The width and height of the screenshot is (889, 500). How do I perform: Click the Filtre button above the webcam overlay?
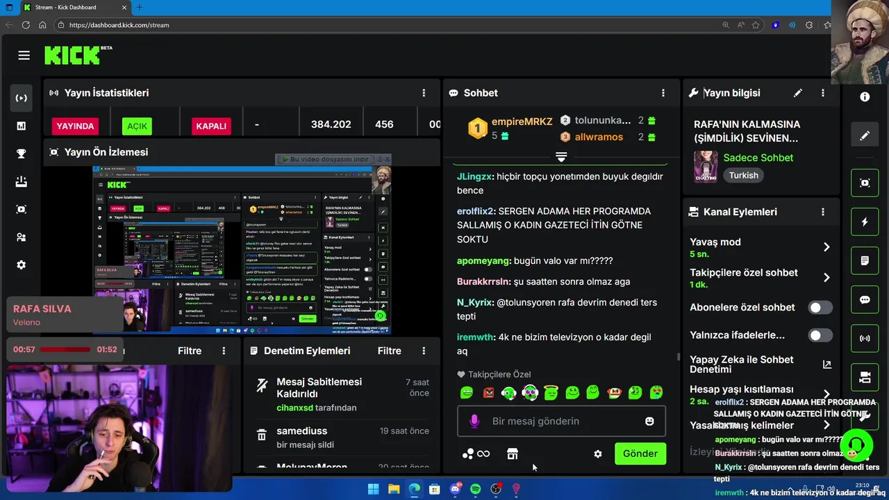tap(190, 351)
